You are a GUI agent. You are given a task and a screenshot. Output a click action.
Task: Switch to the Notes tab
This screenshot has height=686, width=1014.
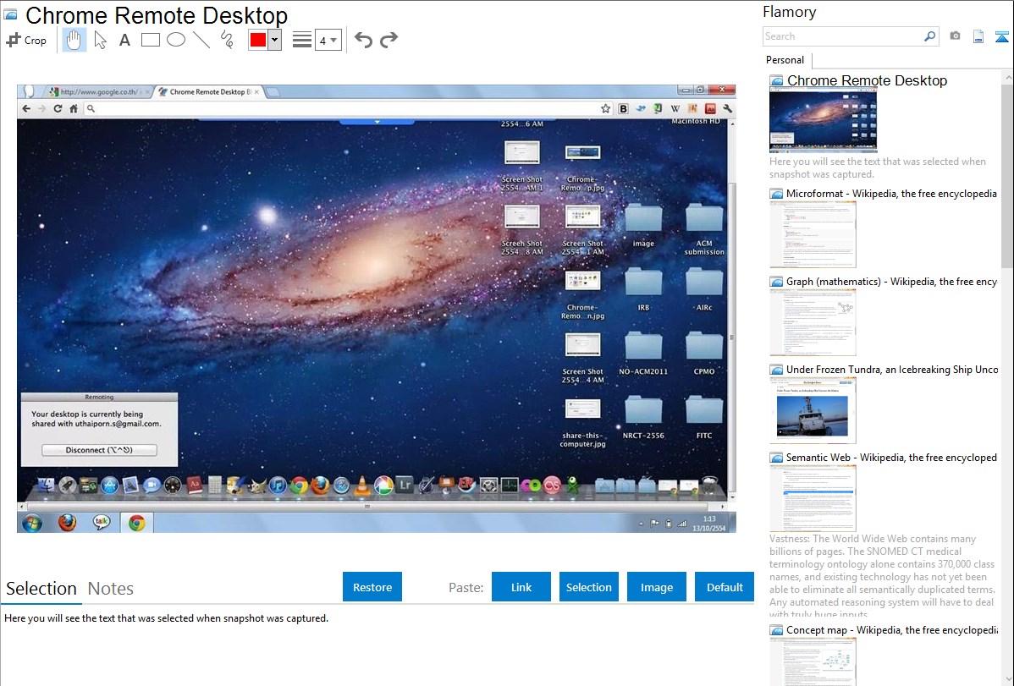point(111,589)
